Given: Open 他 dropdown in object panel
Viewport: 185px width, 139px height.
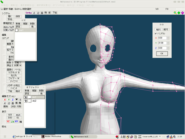Looking at the screenshot, I should point(41,93).
